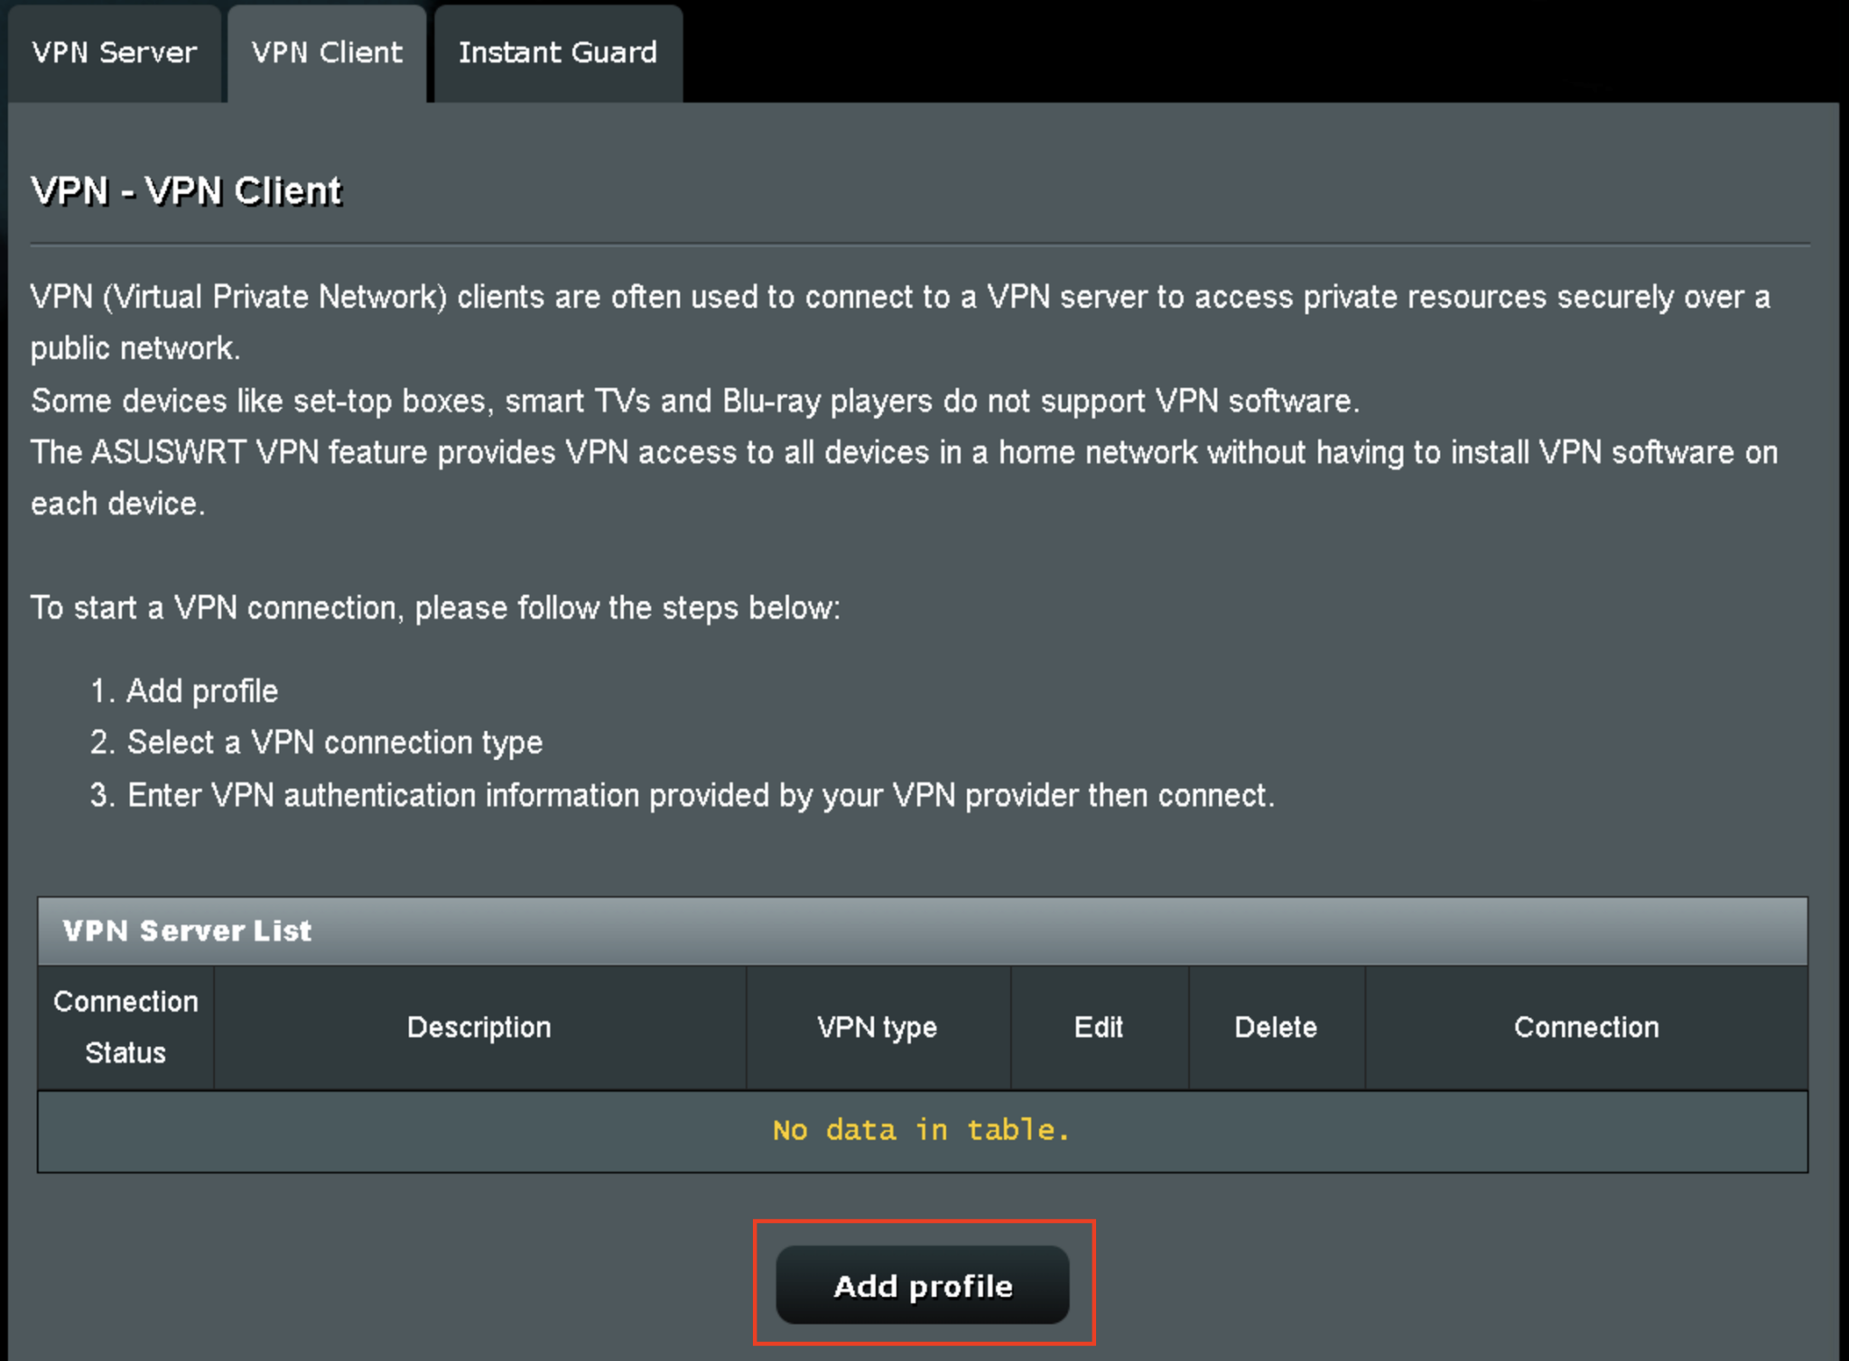Click the Description column header
Screen dimensions: 1849x1361
click(x=479, y=1026)
